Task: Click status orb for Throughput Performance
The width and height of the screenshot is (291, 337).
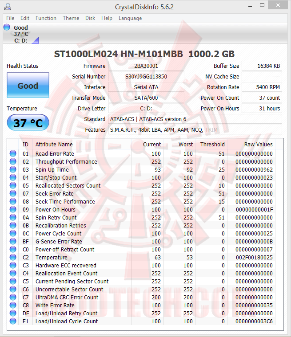Action: [x=13, y=161]
